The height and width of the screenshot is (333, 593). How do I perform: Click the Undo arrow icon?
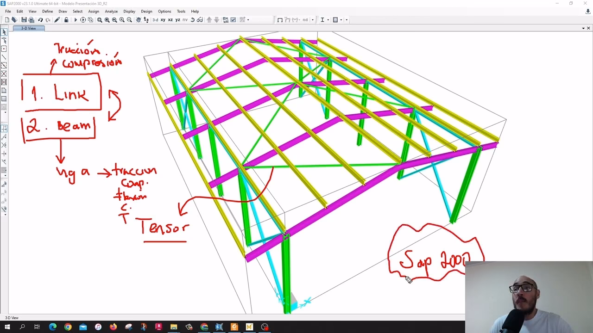point(40,20)
